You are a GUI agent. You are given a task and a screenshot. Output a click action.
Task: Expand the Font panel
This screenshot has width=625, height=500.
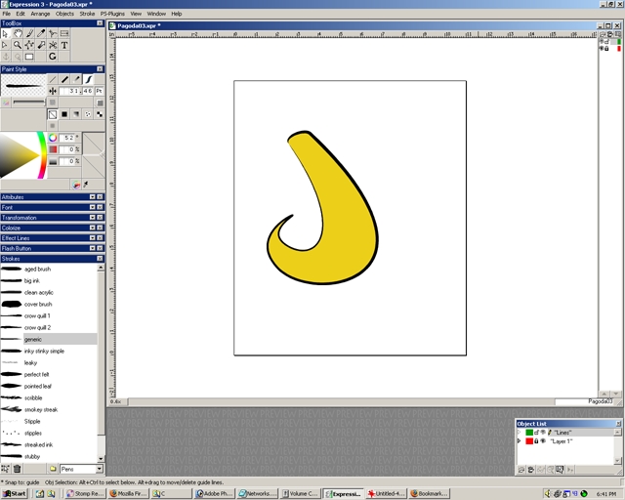coord(92,207)
